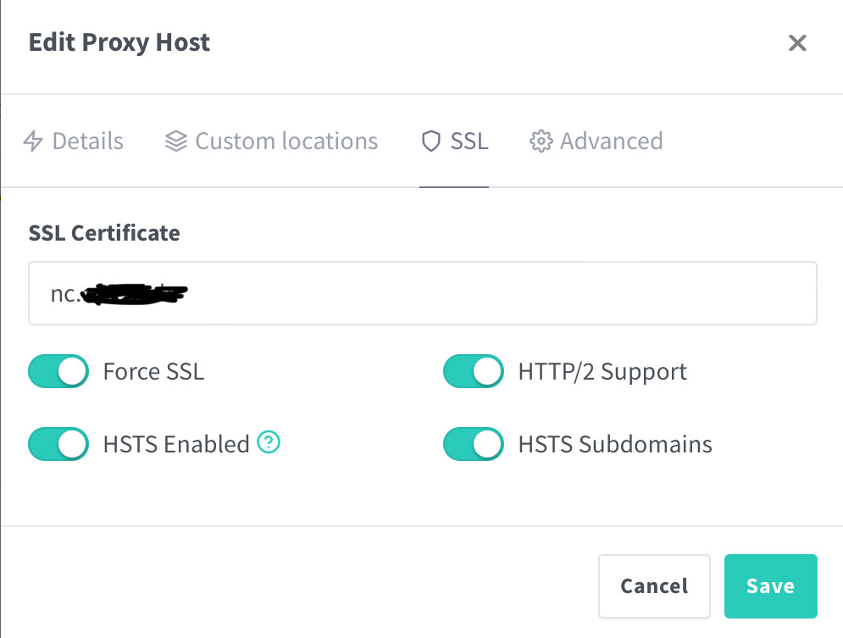Toggle HSTS Enabled switch off
843x638 pixels.
coord(58,444)
